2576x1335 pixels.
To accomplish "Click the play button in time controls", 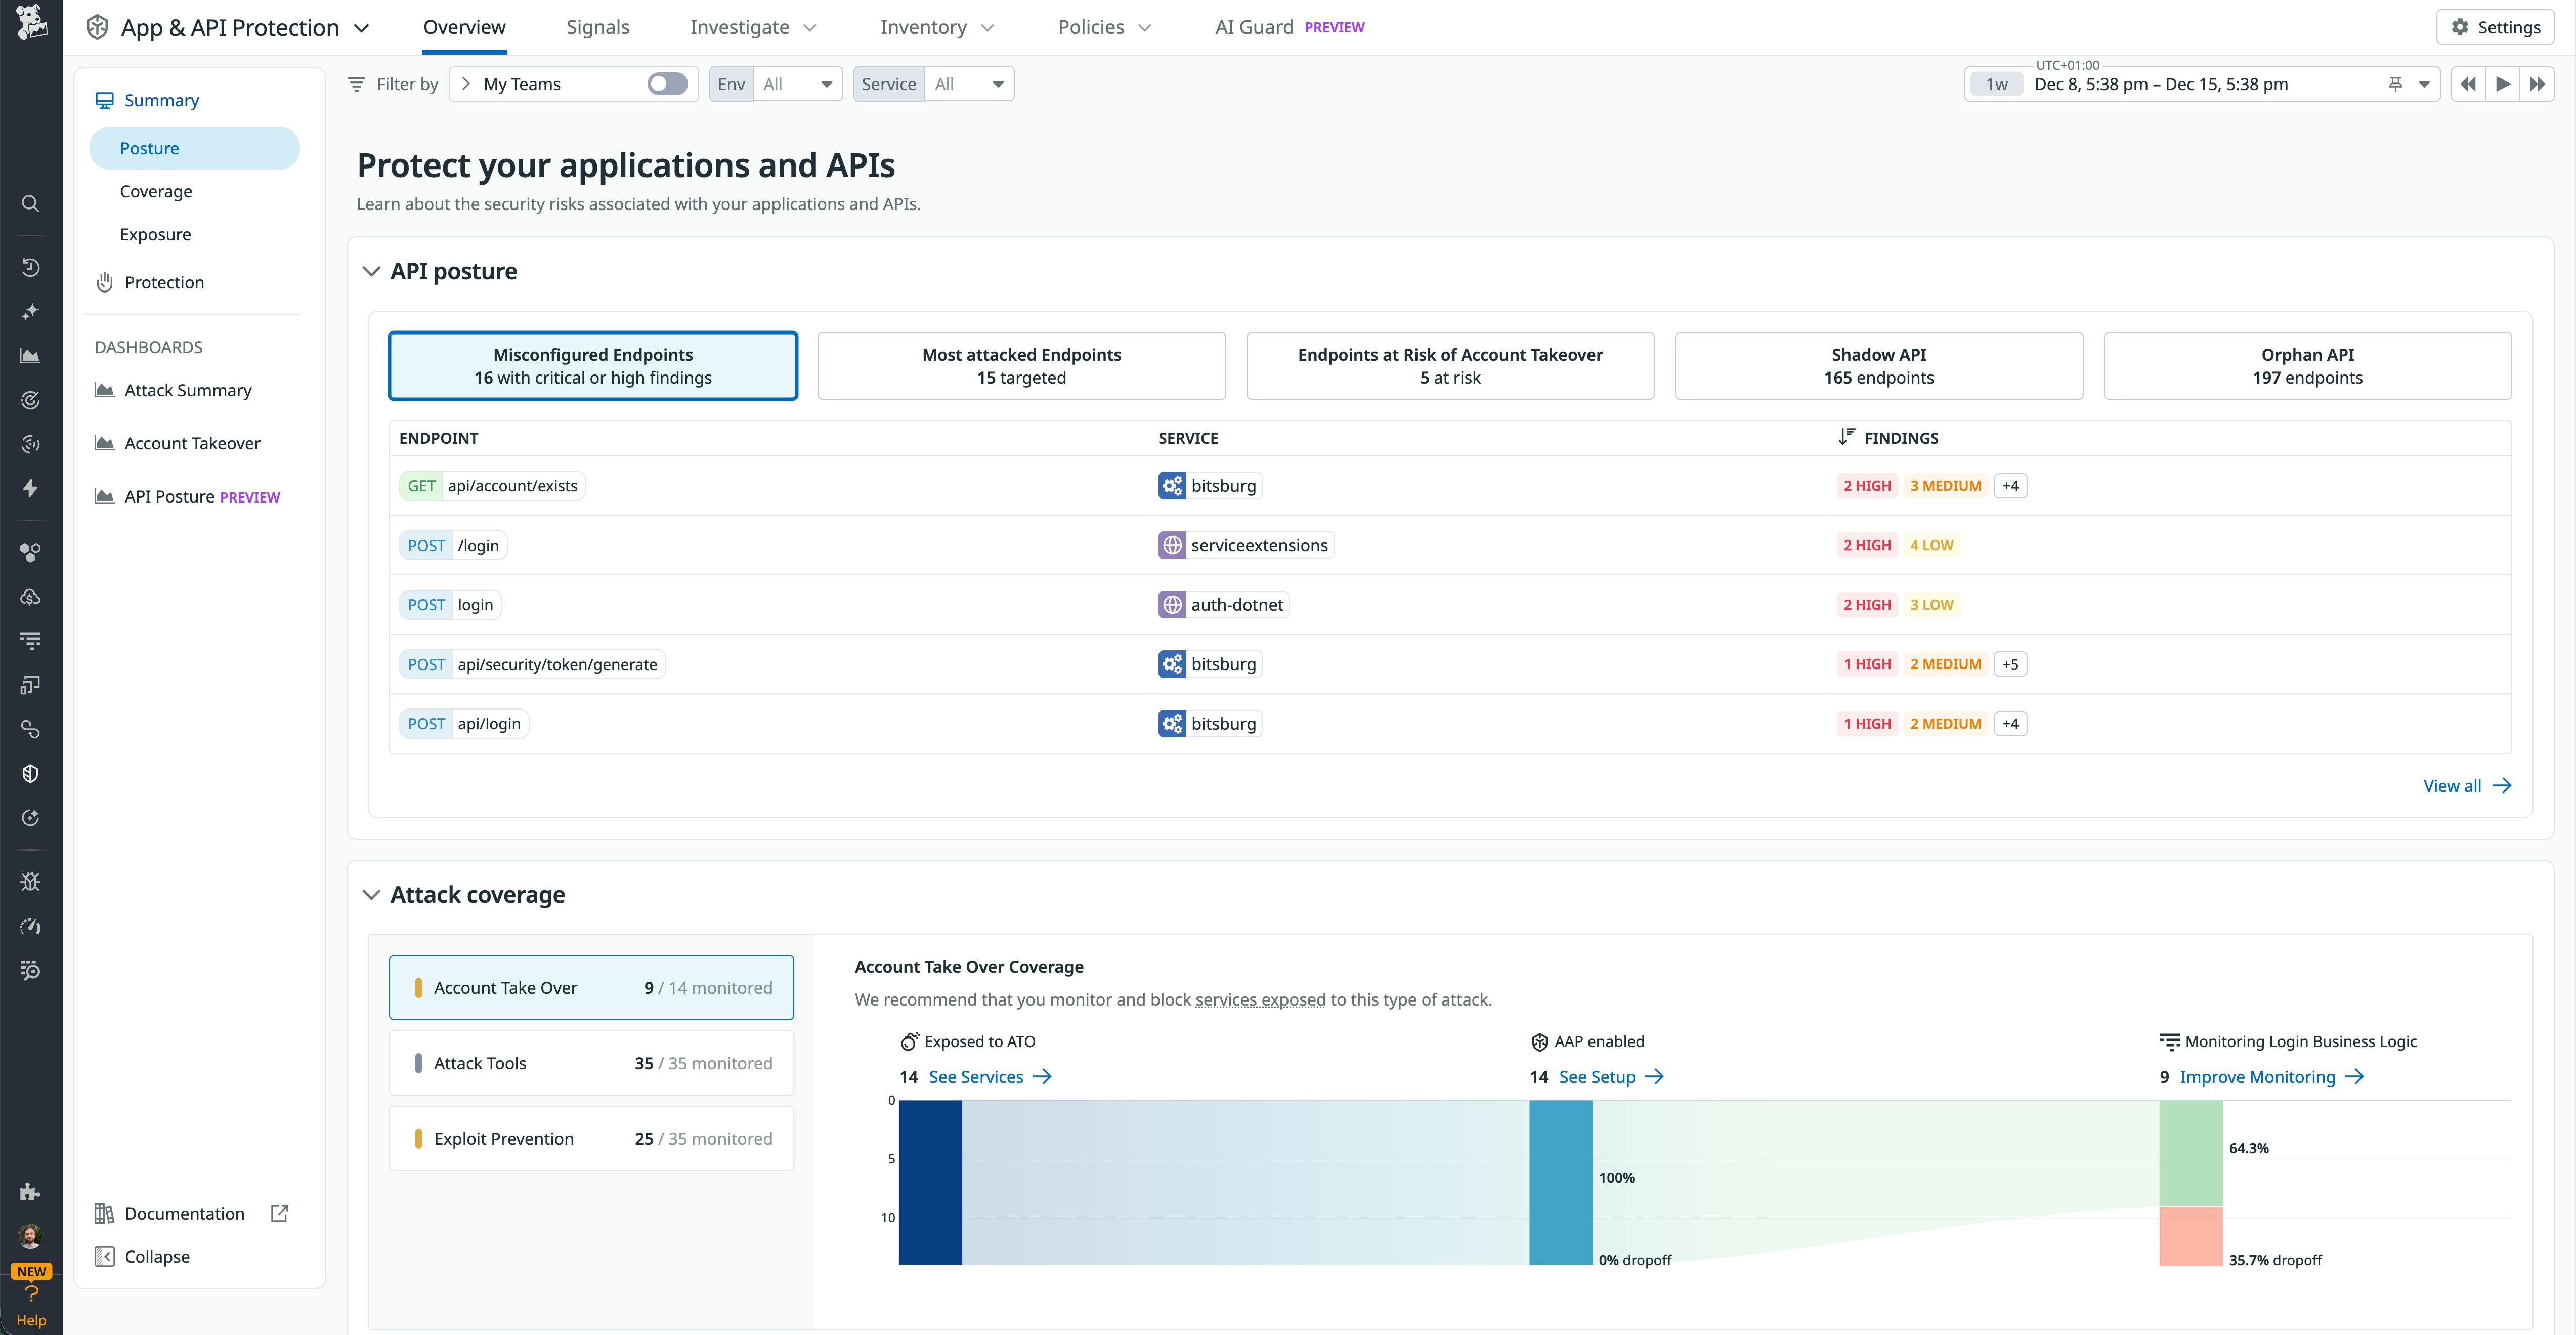I will (2503, 84).
